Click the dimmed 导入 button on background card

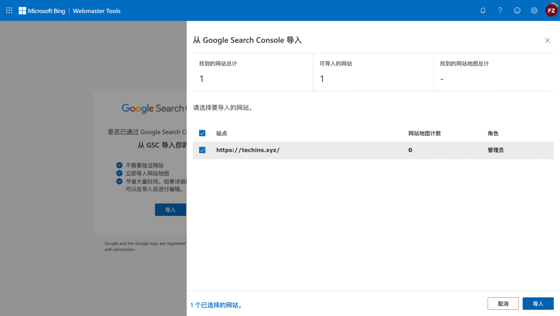pos(170,210)
